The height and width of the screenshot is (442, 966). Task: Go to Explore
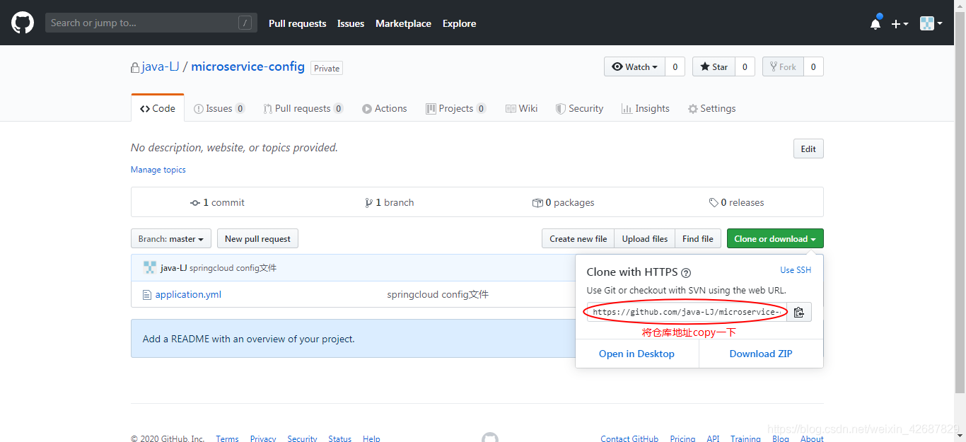(x=460, y=23)
